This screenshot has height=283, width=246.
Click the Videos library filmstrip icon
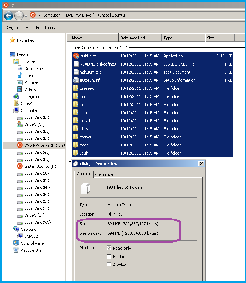20,89
